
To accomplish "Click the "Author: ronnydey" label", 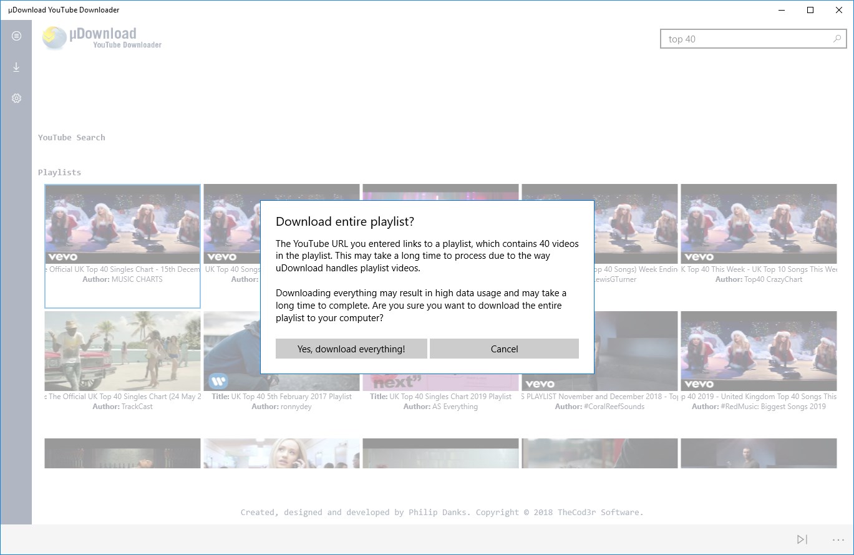I will 281,407.
